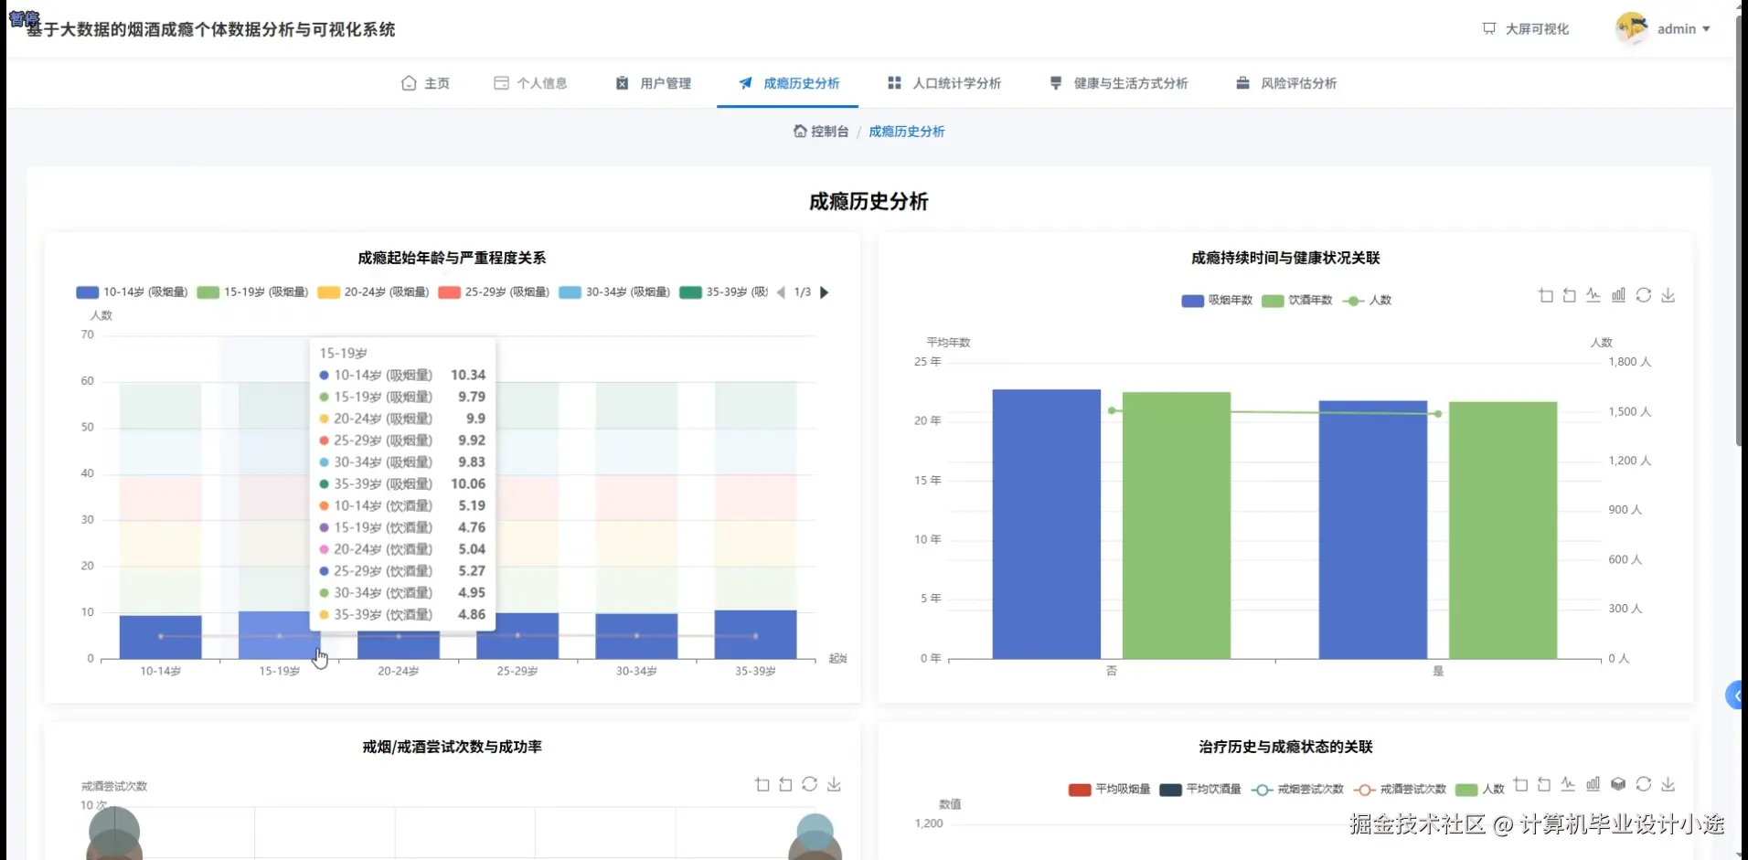
Task: Open the 风险评估分析 menu item
Action: (1286, 83)
